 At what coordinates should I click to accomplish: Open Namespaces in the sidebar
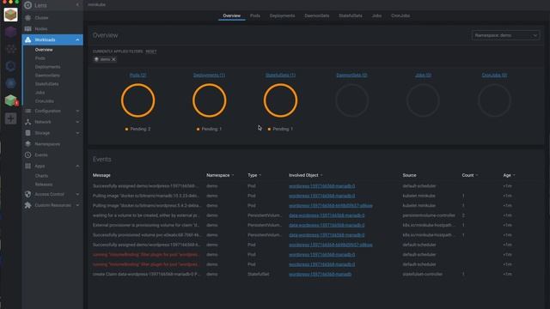pyautogui.click(x=47, y=144)
